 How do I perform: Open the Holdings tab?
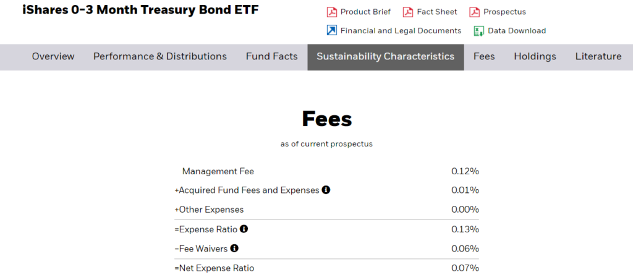click(535, 57)
